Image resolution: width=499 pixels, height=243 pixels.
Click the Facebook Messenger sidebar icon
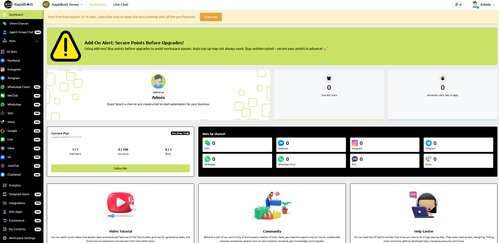tap(3, 61)
